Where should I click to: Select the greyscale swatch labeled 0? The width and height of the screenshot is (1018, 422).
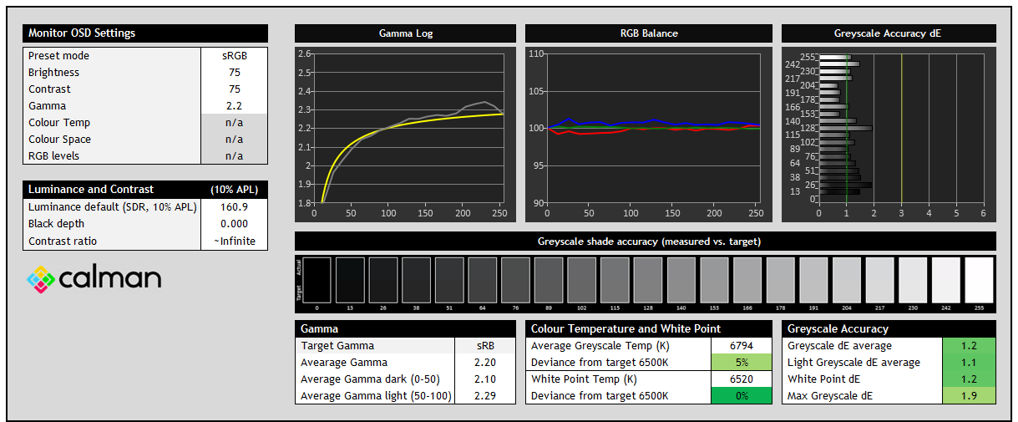tap(317, 280)
